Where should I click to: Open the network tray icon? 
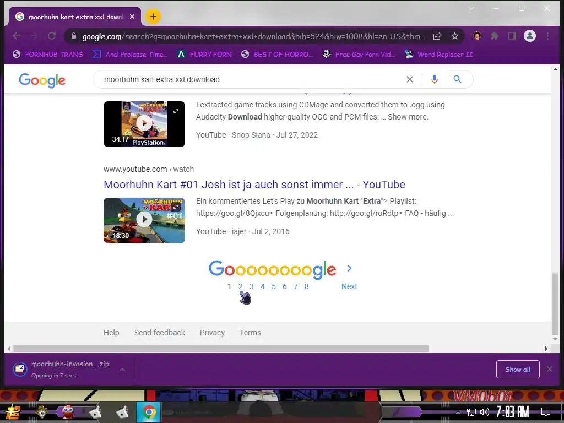click(471, 412)
